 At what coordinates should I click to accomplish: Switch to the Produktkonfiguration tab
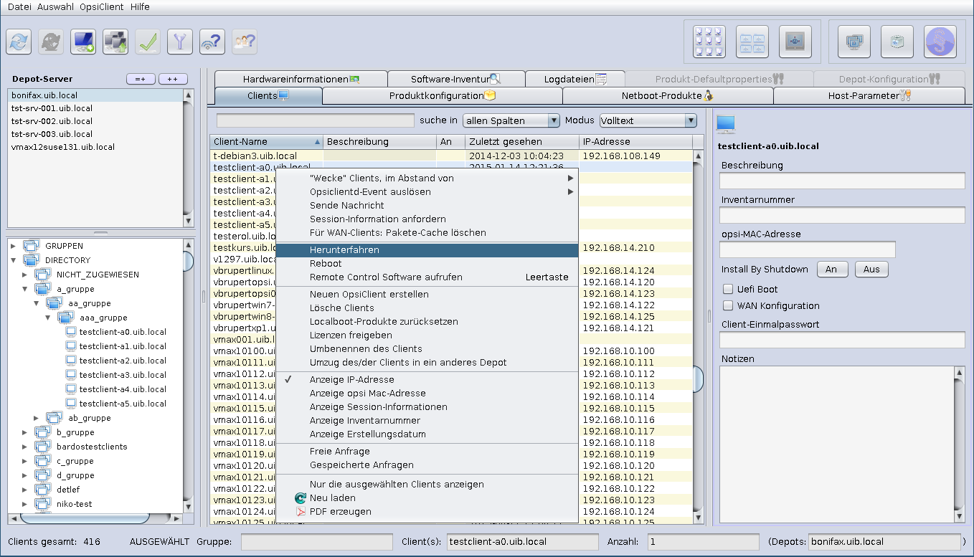click(x=442, y=95)
